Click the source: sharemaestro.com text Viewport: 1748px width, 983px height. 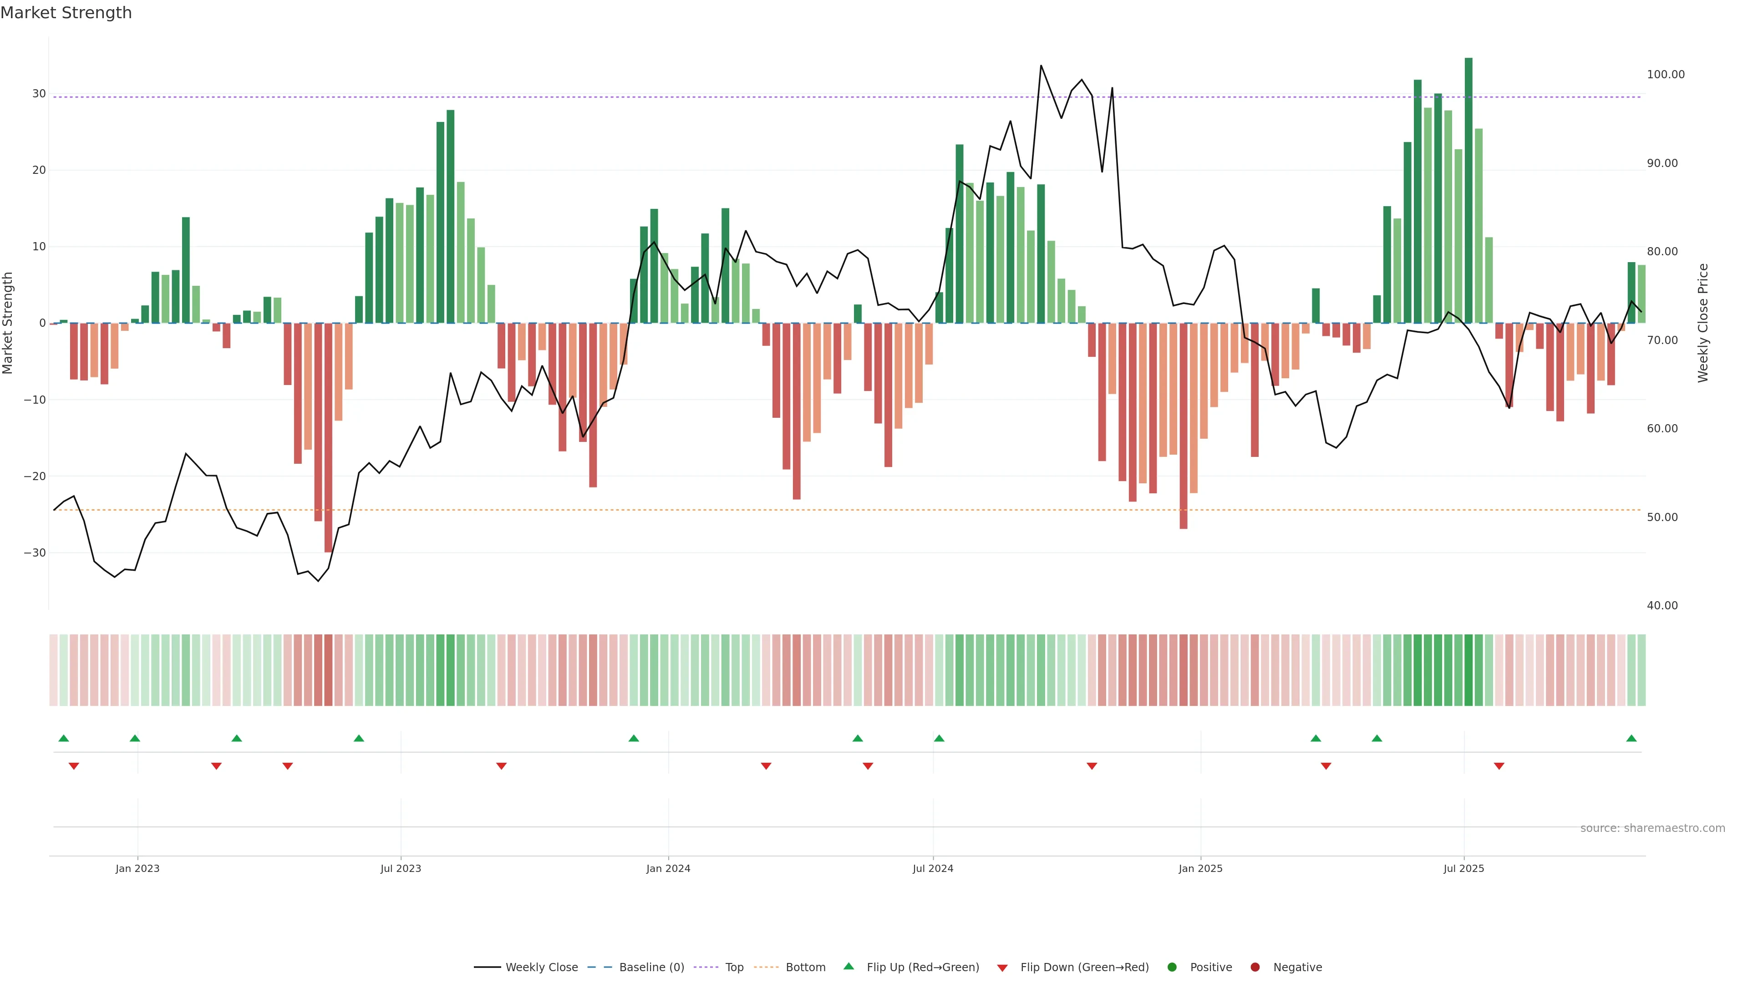[1652, 828]
